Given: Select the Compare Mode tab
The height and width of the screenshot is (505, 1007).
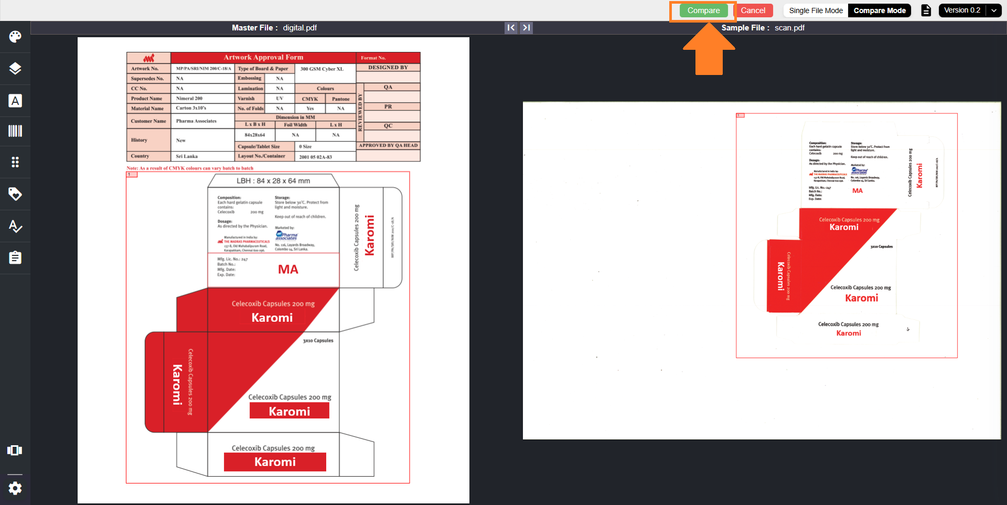Looking at the screenshot, I should 880,10.
